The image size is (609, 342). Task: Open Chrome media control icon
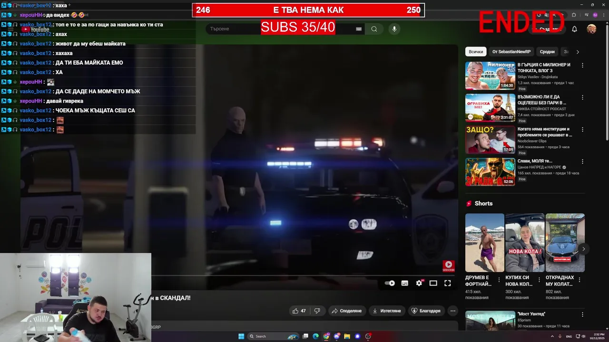tap(587, 15)
